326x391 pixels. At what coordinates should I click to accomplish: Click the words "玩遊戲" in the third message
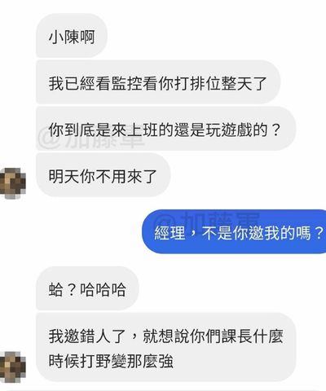[x=230, y=130]
